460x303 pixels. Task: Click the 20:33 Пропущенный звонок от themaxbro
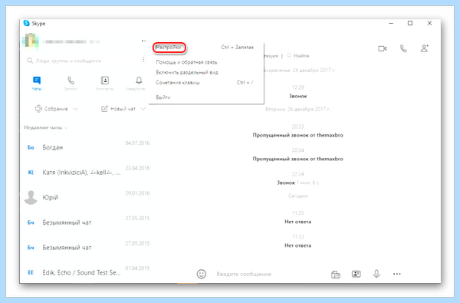297,135
